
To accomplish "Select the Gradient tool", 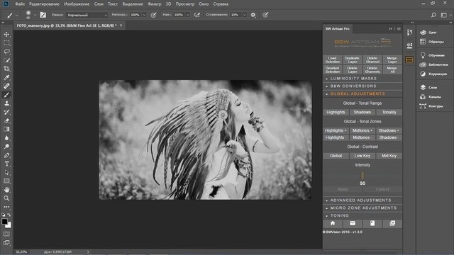I will coord(6,129).
